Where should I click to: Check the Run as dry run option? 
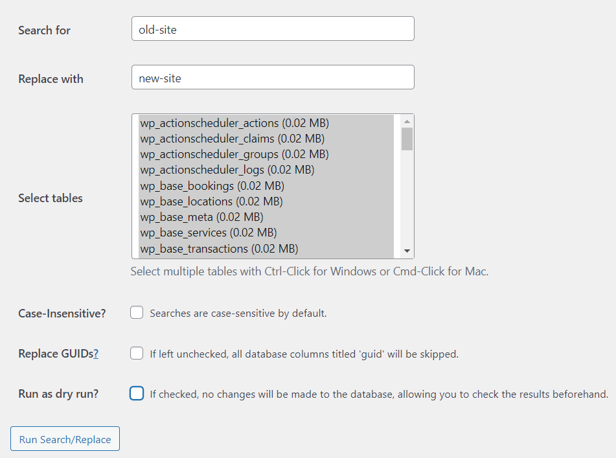tap(137, 393)
